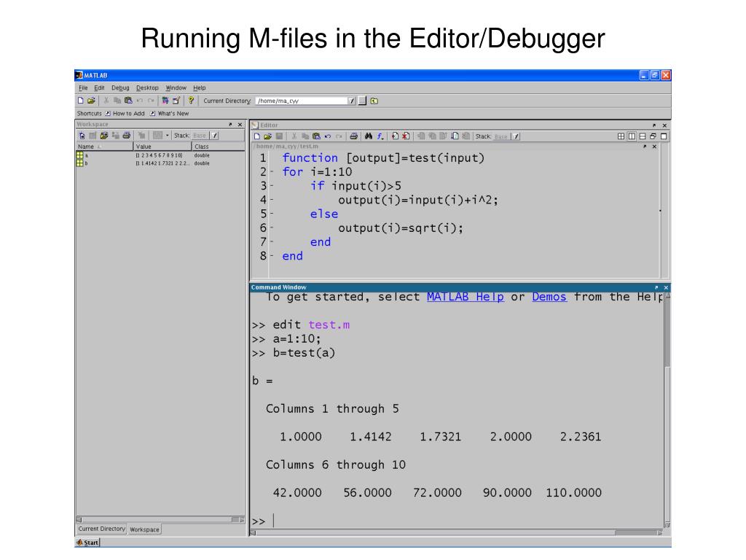This screenshot has height=560, width=746.
Task: Toggle breakpoint at line 6
Action: tap(272, 228)
